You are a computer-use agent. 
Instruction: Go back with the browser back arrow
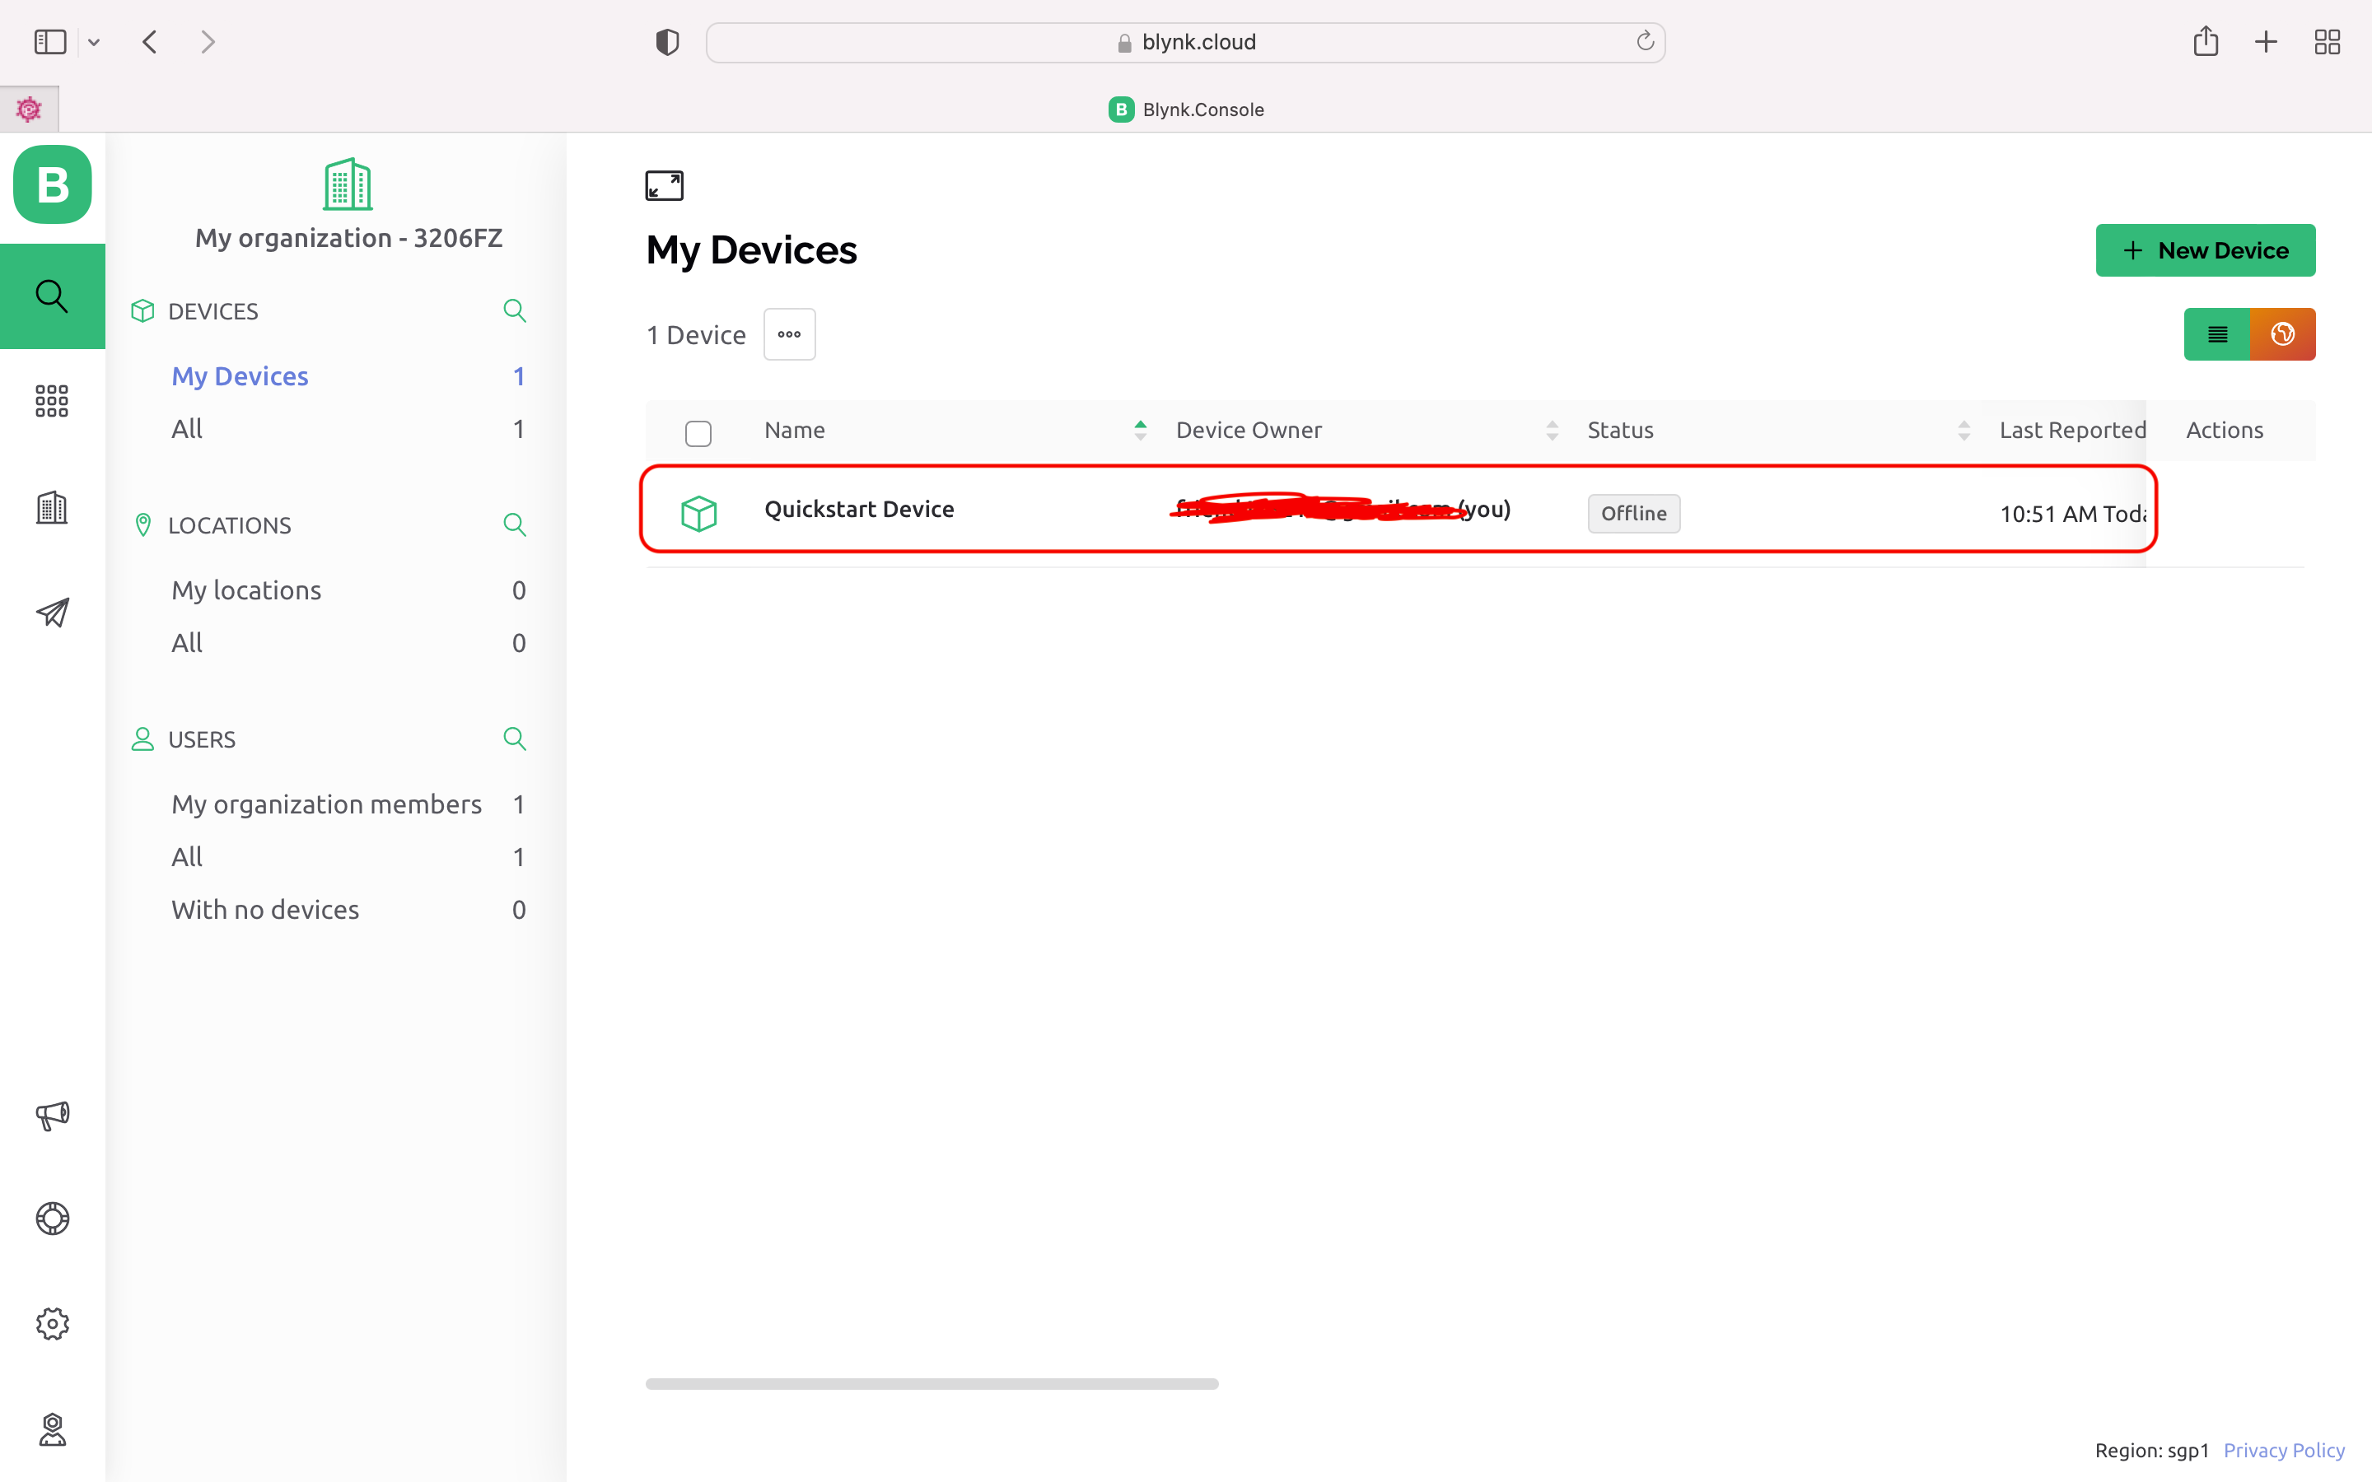coord(150,42)
